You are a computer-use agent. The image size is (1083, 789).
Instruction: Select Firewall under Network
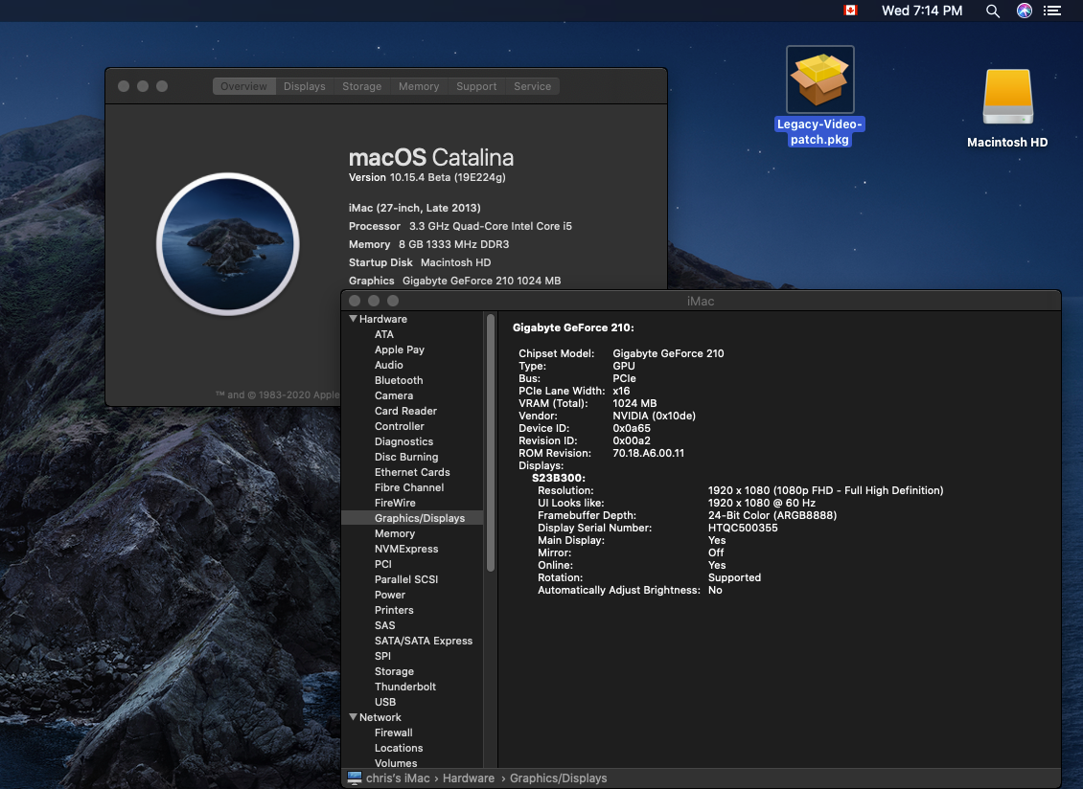[393, 733]
